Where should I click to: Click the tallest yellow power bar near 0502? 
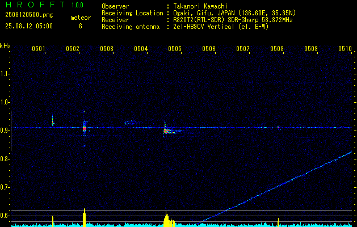click(x=84, y=217)
